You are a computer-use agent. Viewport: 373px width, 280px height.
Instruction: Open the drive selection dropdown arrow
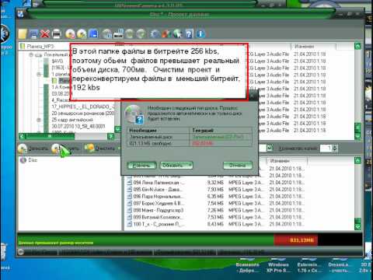tap(270, 148)
